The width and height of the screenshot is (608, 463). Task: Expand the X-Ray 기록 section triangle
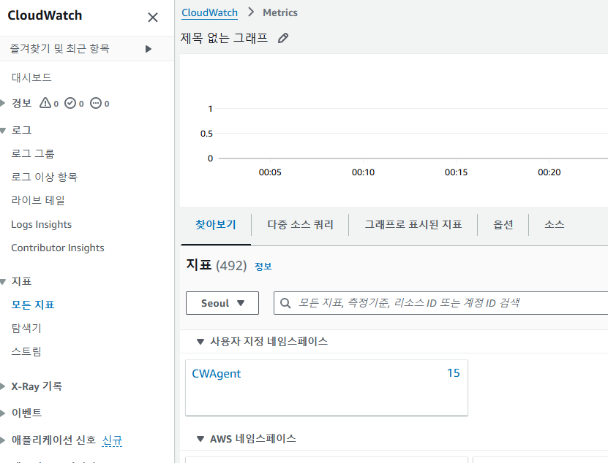(2, 386)
